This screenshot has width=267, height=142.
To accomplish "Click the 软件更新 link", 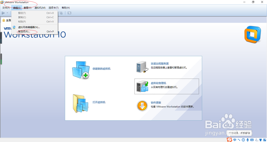I will (x=156, y=103).
